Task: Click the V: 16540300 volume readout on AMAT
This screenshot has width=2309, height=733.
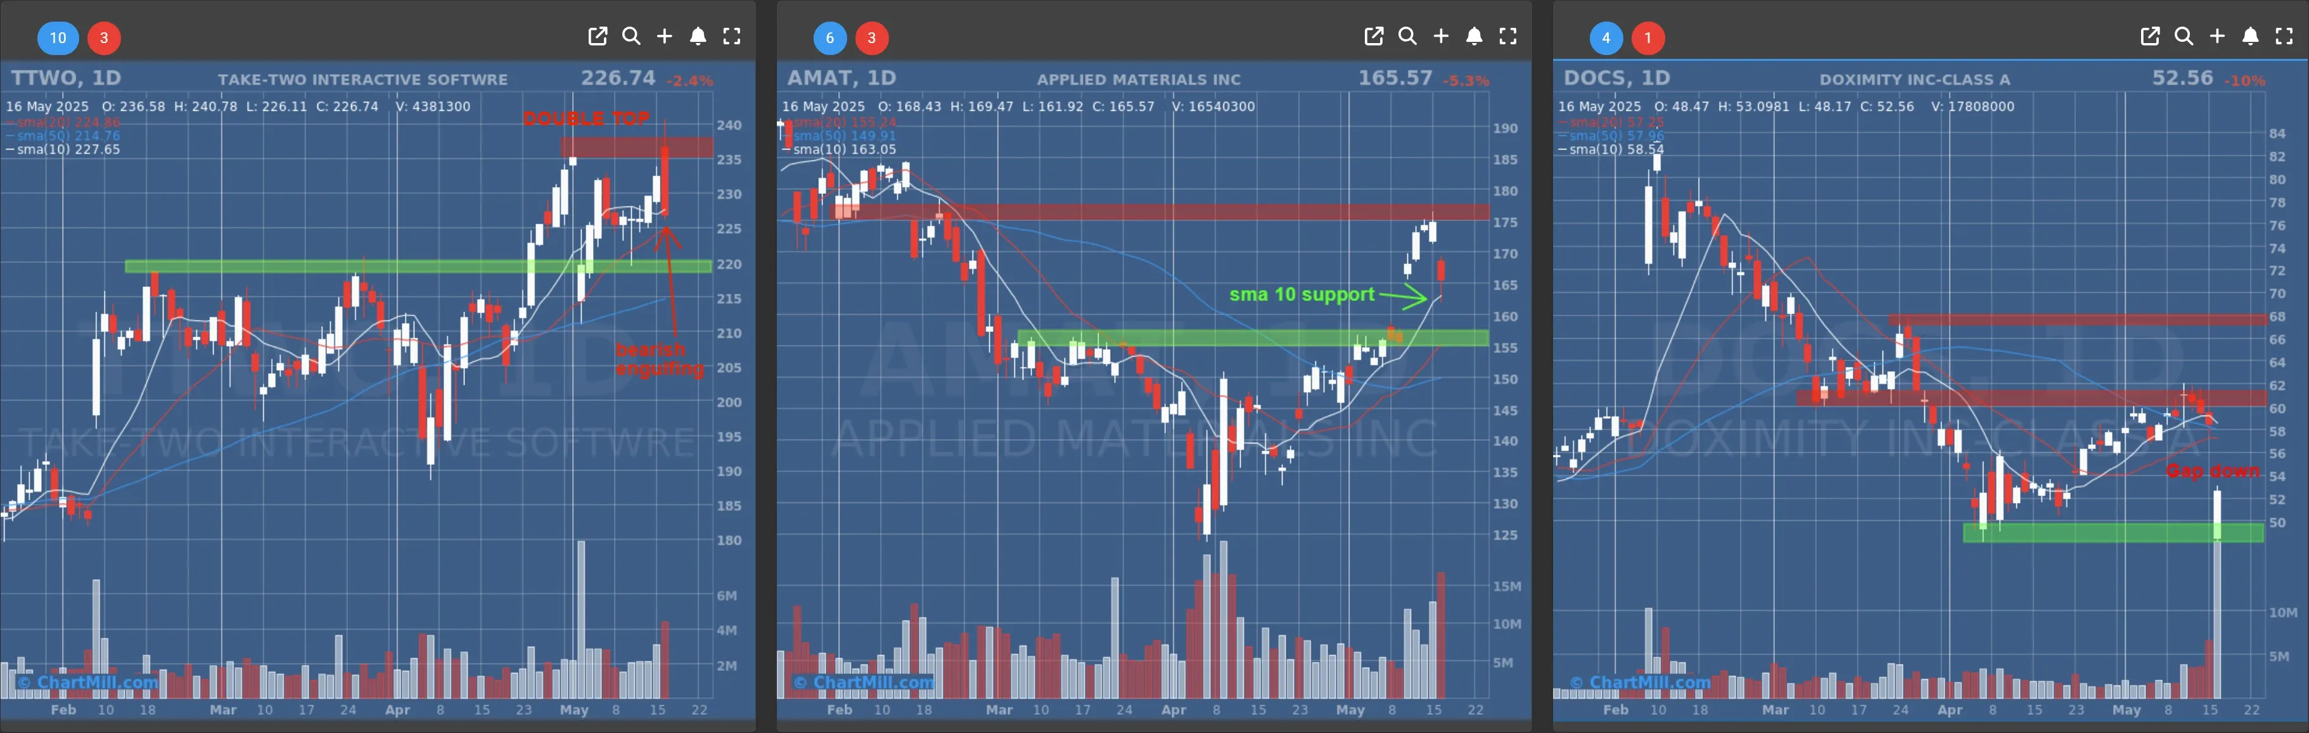Action: [x=1213, y=106]
